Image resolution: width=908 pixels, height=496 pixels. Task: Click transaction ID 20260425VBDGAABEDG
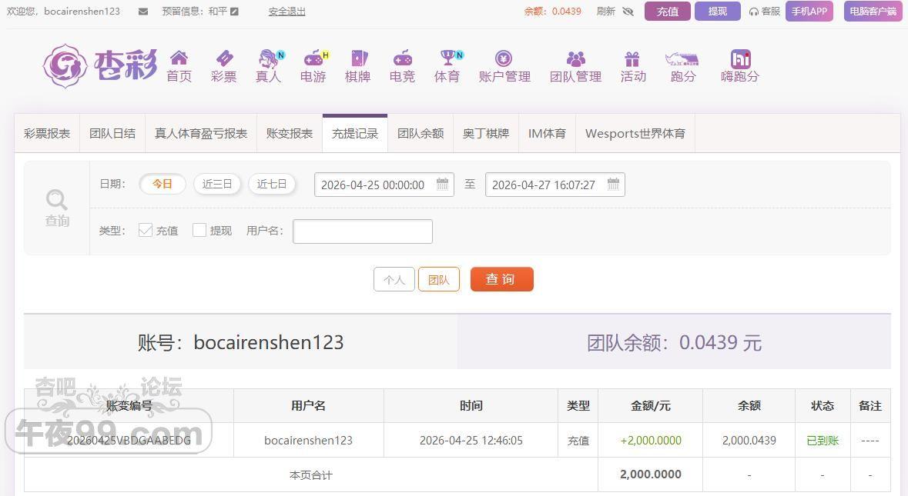pos(129,441)
